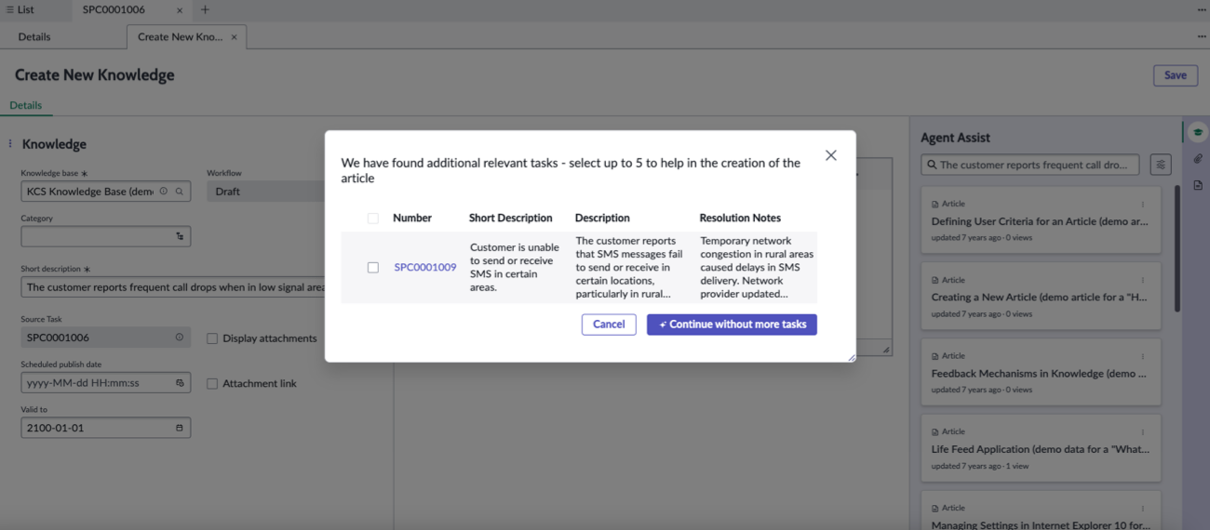This screenshot has width=1210, height=530.
Task: Open Feedback Mechanisms in Knowledge article
Action: pyautogui.click(x=1041, y=372)
